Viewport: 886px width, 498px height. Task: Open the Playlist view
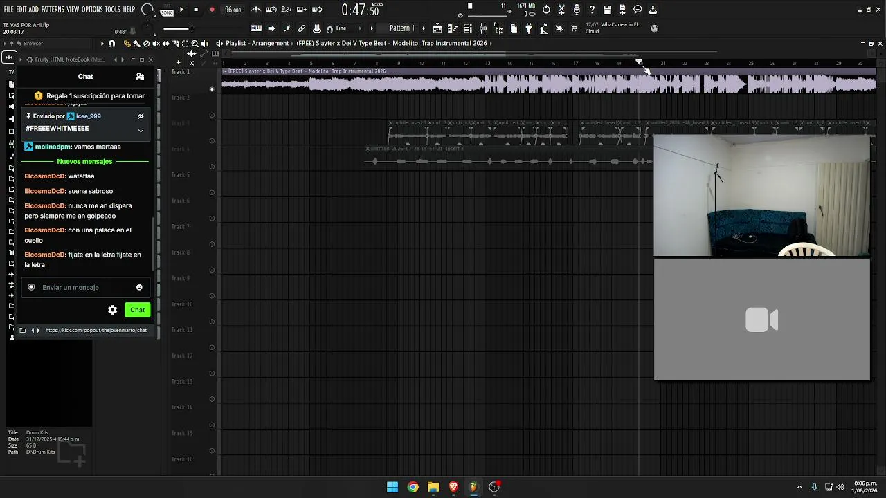coord(437,28)
